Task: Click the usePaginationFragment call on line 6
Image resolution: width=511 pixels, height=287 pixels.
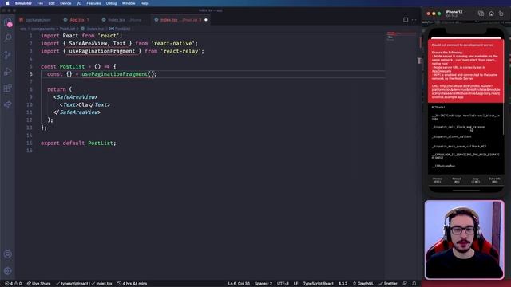Action: tap(114, 74)
